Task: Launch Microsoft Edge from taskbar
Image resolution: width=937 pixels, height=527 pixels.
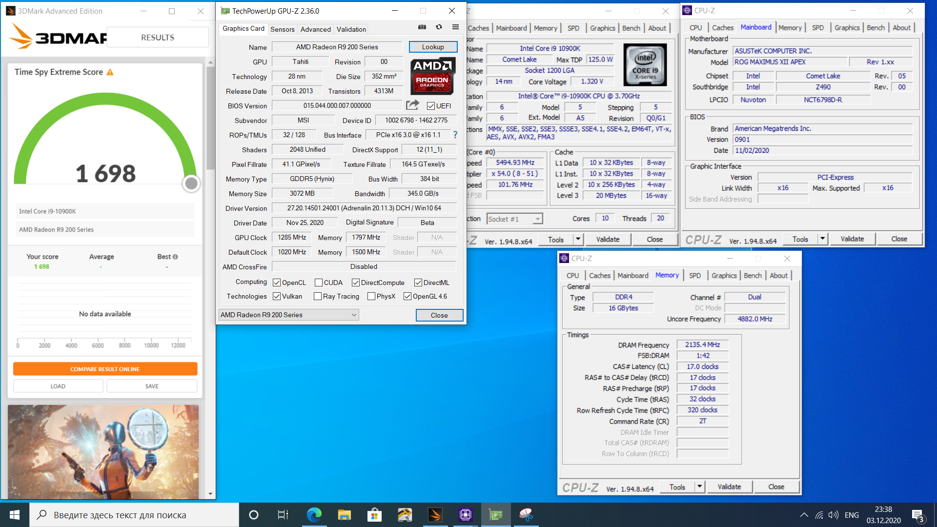Action: pos(314,515)
